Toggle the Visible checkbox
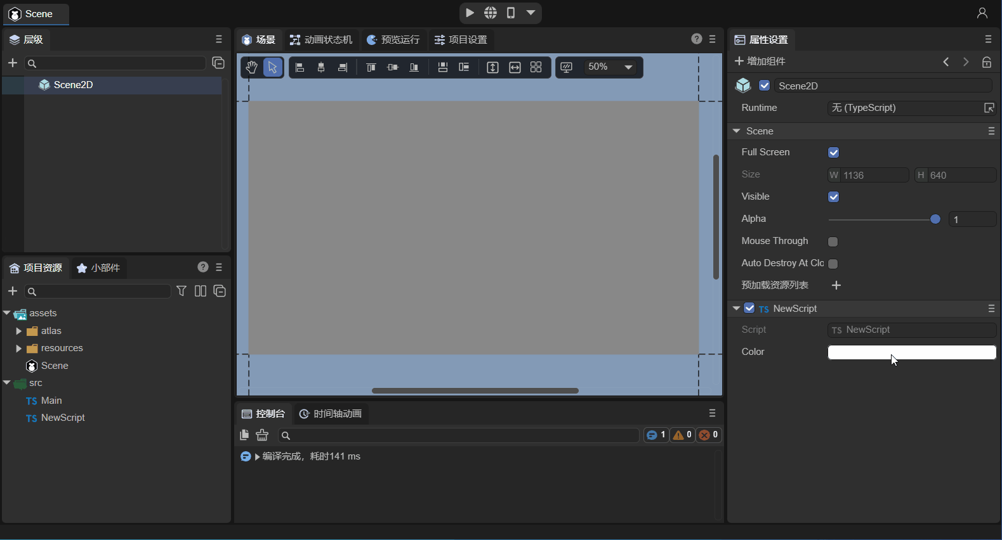The height and width of the screenshot is (540, 1002). 833,197
